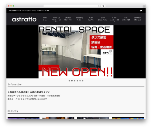The image size is (152, 128).
Task: Open the Flow menu item
Action: (114, 19)
